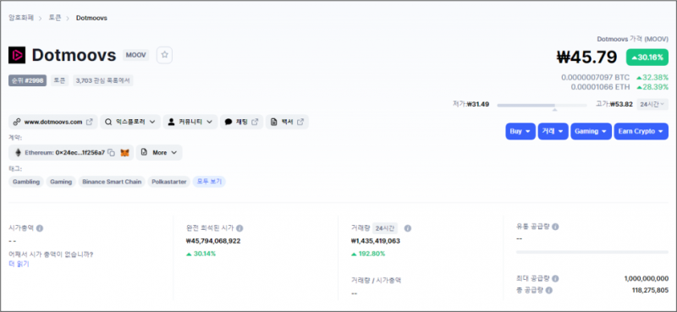Open the Earn Crypto dropdown
Screen dimensions: 677x312
coord(641,132)
